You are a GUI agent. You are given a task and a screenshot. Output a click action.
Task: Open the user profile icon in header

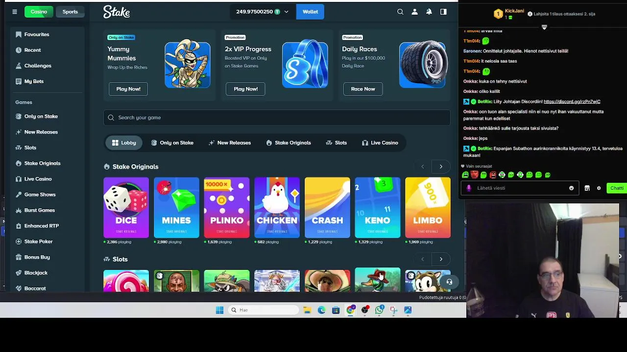click(414, 12)
